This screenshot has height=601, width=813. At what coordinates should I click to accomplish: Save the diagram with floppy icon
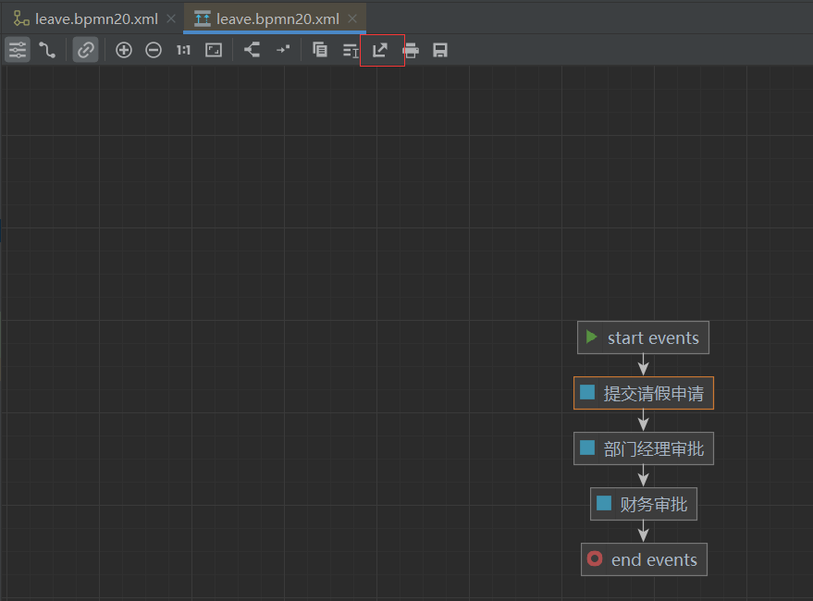440,50
